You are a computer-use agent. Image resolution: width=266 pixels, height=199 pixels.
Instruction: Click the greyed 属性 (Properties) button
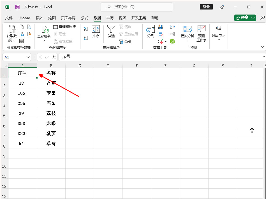(x=60, y=34)
